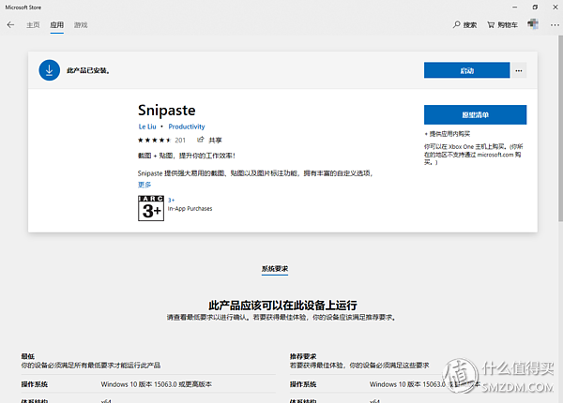Click the back arrow icon
563x403 pixels.
pos(10,24)
